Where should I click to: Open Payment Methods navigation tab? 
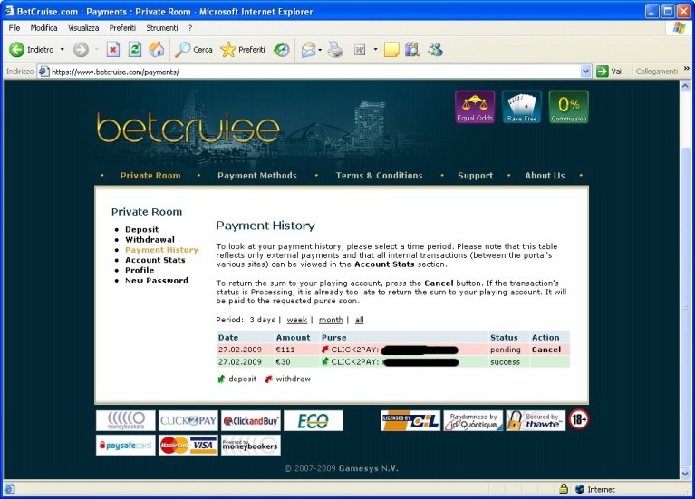[257, 176]
